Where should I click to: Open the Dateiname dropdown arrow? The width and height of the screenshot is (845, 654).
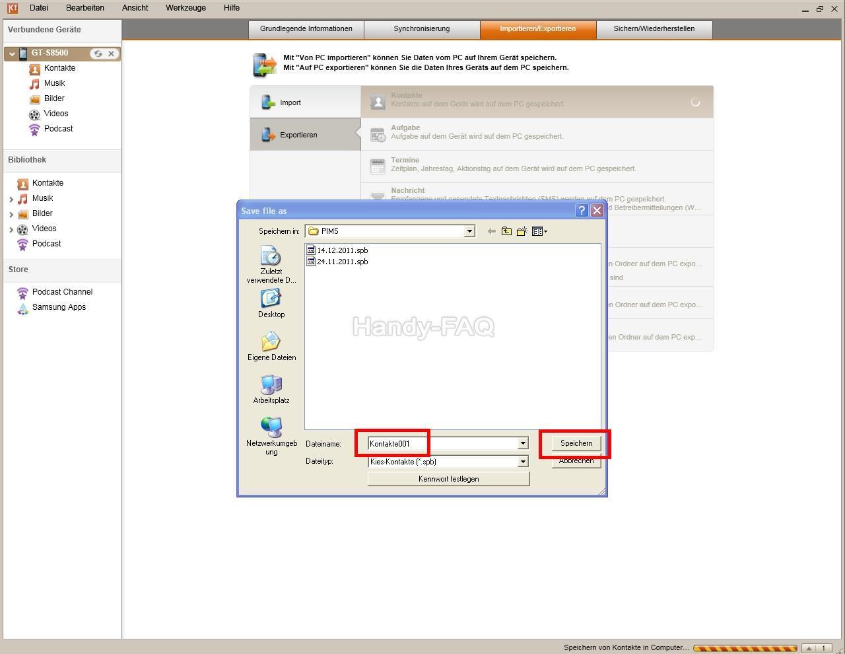coord(523,443)
